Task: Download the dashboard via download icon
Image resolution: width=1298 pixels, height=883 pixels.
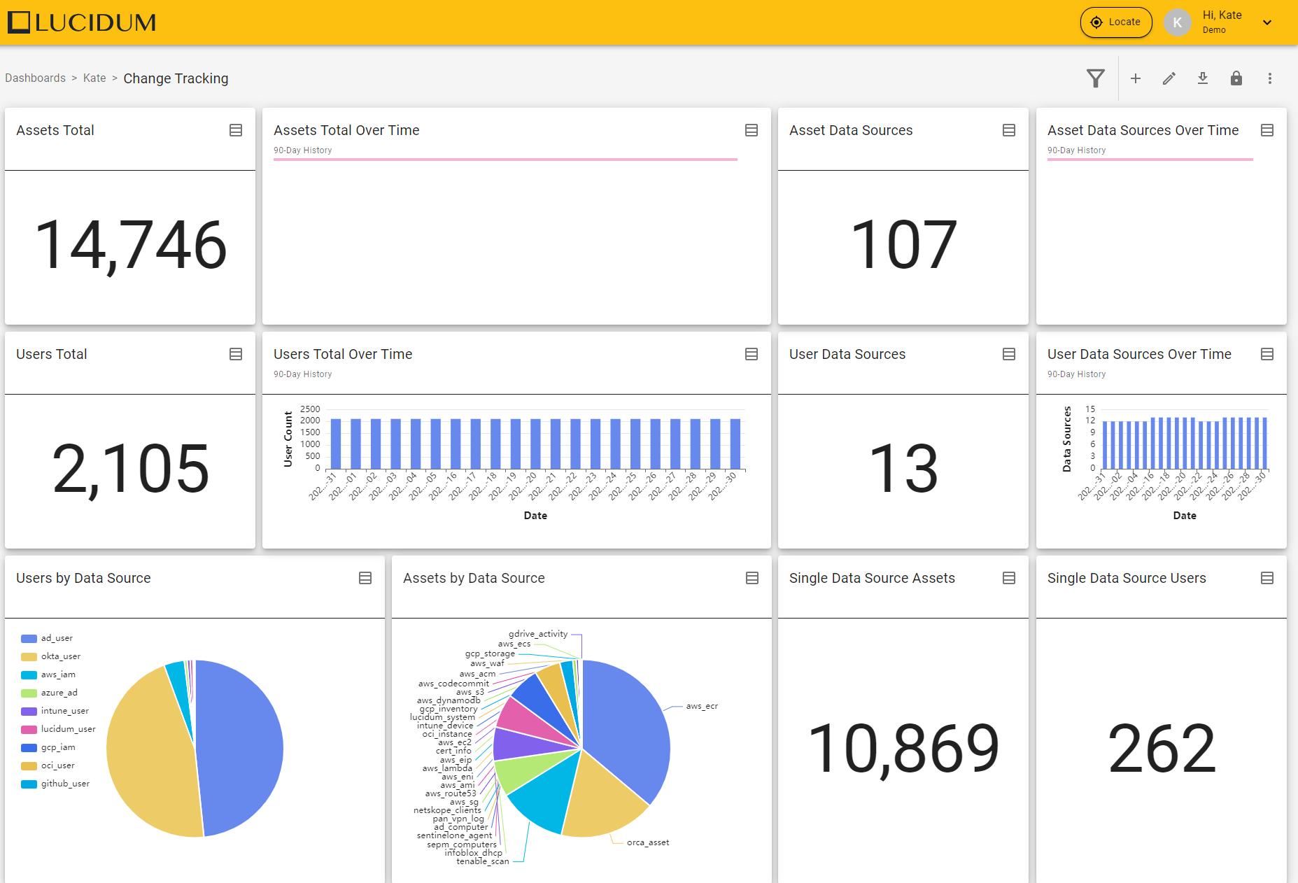Action: point(1203,78)
